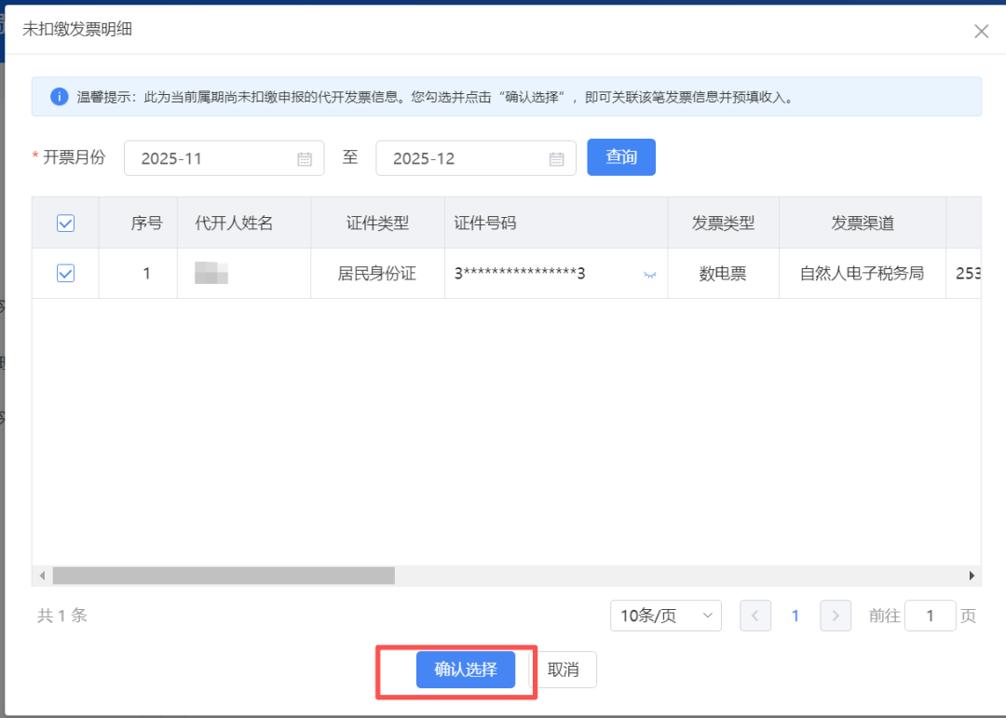Click the 确认选择 confirm button

coord(466,670)
